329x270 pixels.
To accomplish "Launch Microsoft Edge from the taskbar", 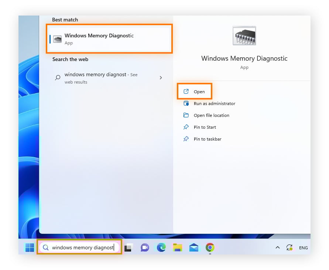I will [x=161, y=247].
